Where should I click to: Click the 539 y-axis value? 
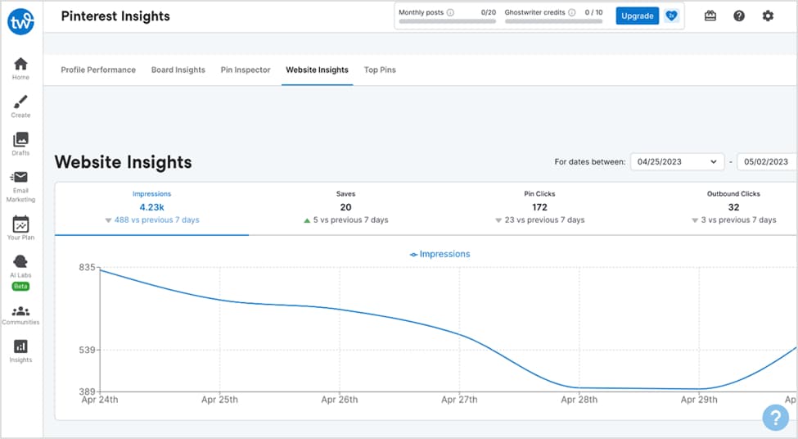tap(87, 350)
